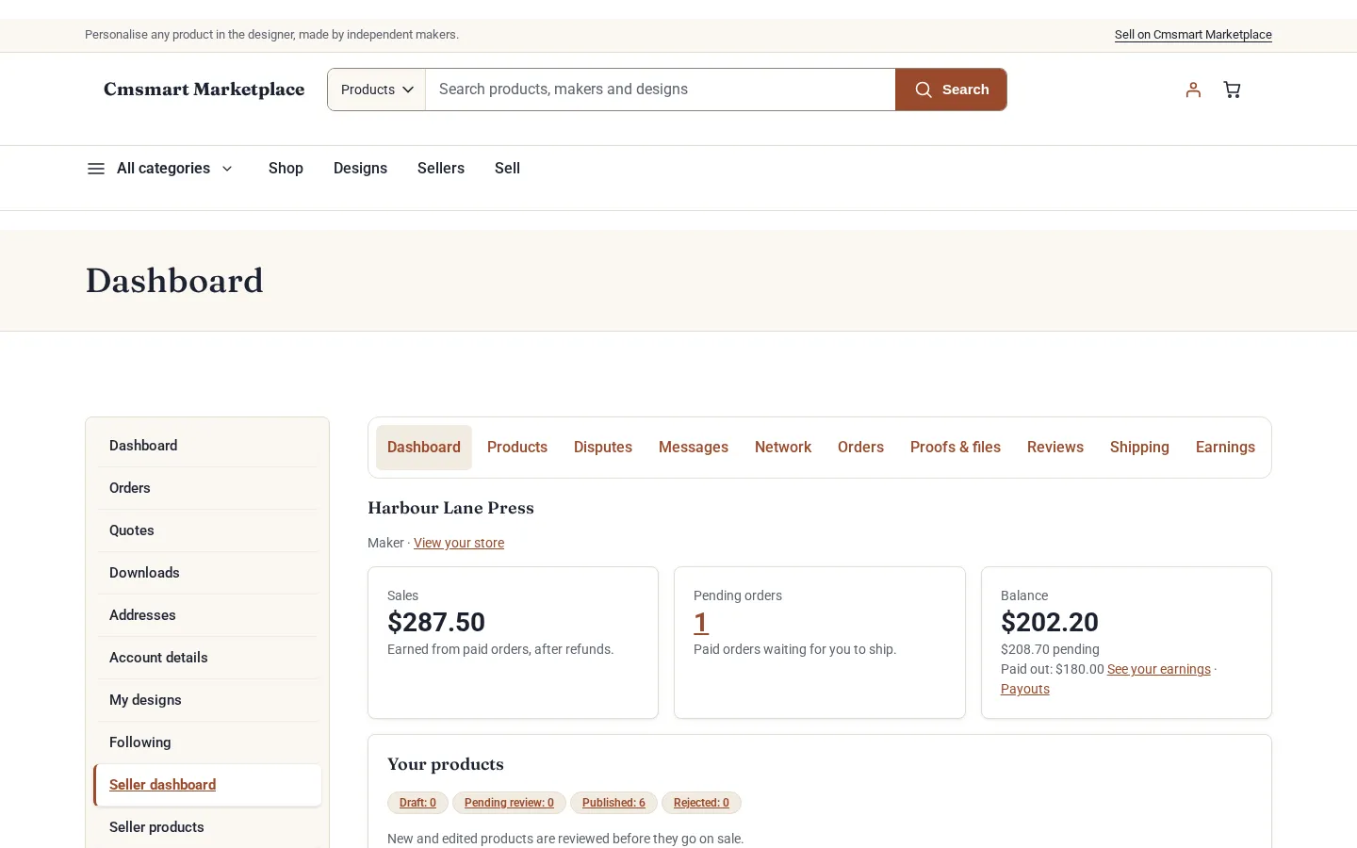Click the magnifier Search button
This screenshot has width=1357, height=848.
coord(951,90)
